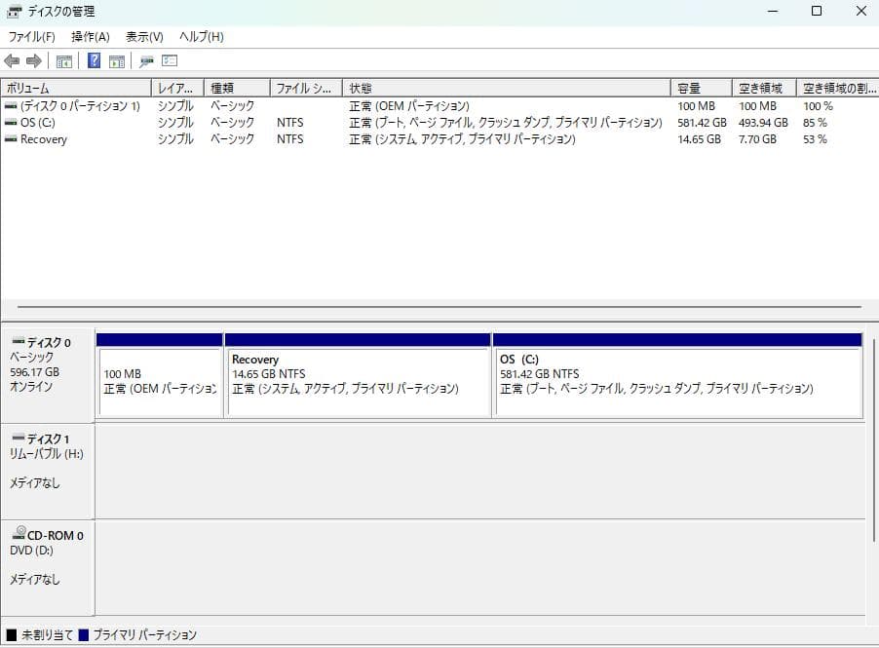879x648 pixels.
Task: Click the back navigation arrow
Action: click(12, 60)
